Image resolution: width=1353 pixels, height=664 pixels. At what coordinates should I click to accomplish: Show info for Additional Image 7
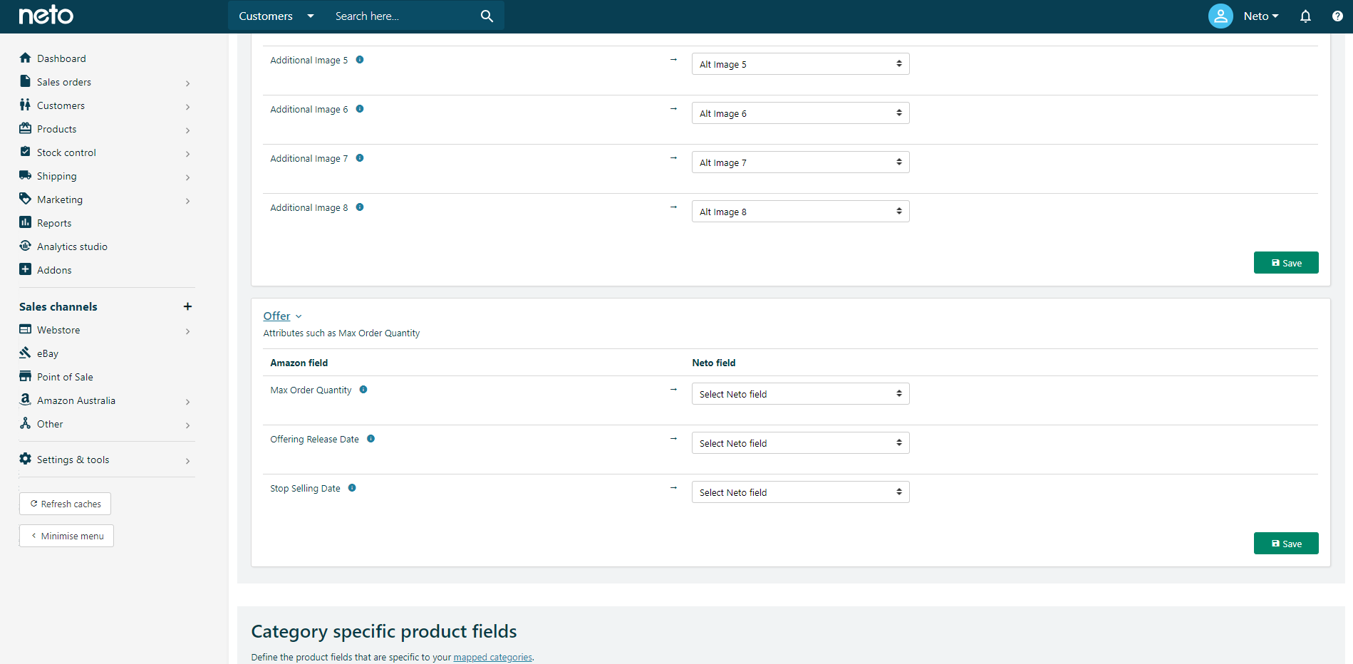point(360,158)
